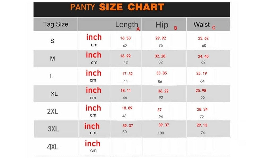Click the 29.92 hip value for size S
Viewport: 259px width, 158px height.
(161, 38)
